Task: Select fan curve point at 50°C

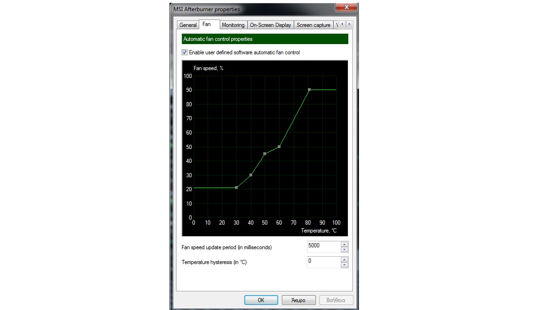Action: (x=265, y=154)
